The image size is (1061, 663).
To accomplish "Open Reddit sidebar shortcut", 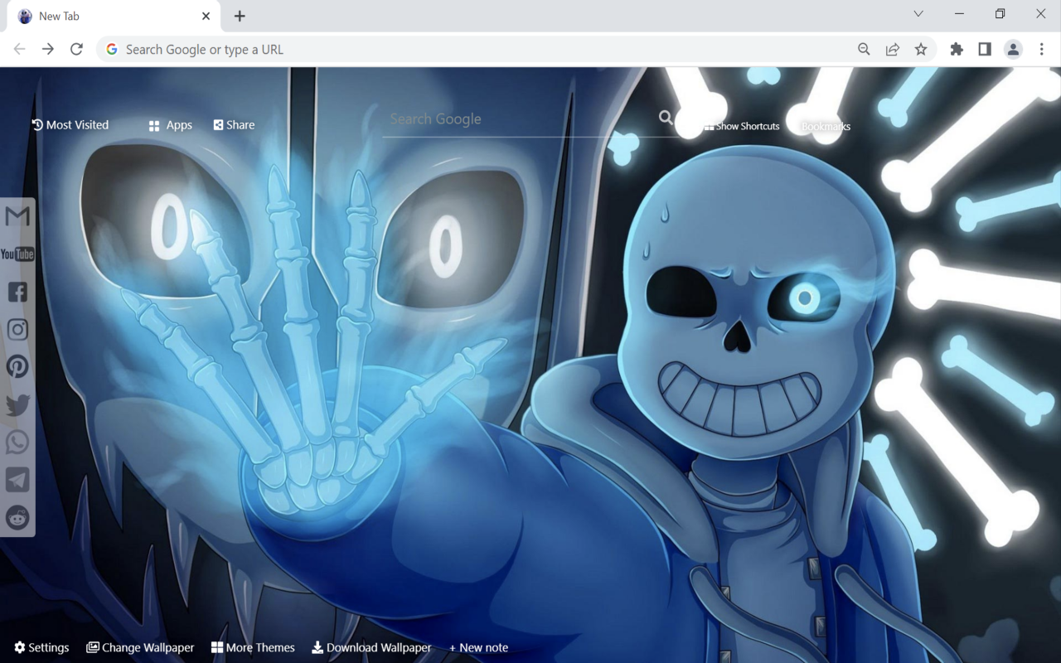I will click(17, 517).
